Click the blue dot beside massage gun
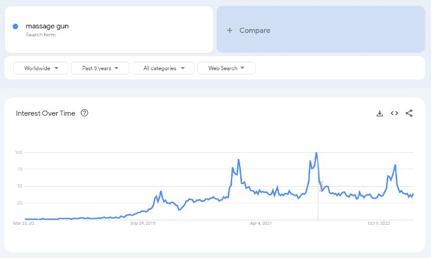Screen dimensions: 431x258 point(15,26)
